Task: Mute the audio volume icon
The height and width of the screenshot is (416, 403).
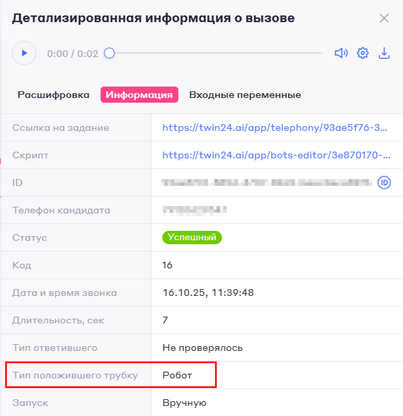Action: 341,53
